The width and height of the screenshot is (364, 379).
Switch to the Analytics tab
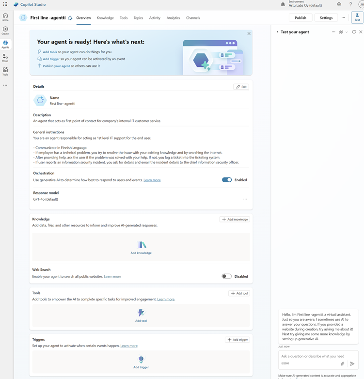tap(173, 18)
